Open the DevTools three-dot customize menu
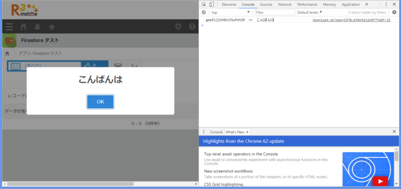 click(x=386, y=5)
